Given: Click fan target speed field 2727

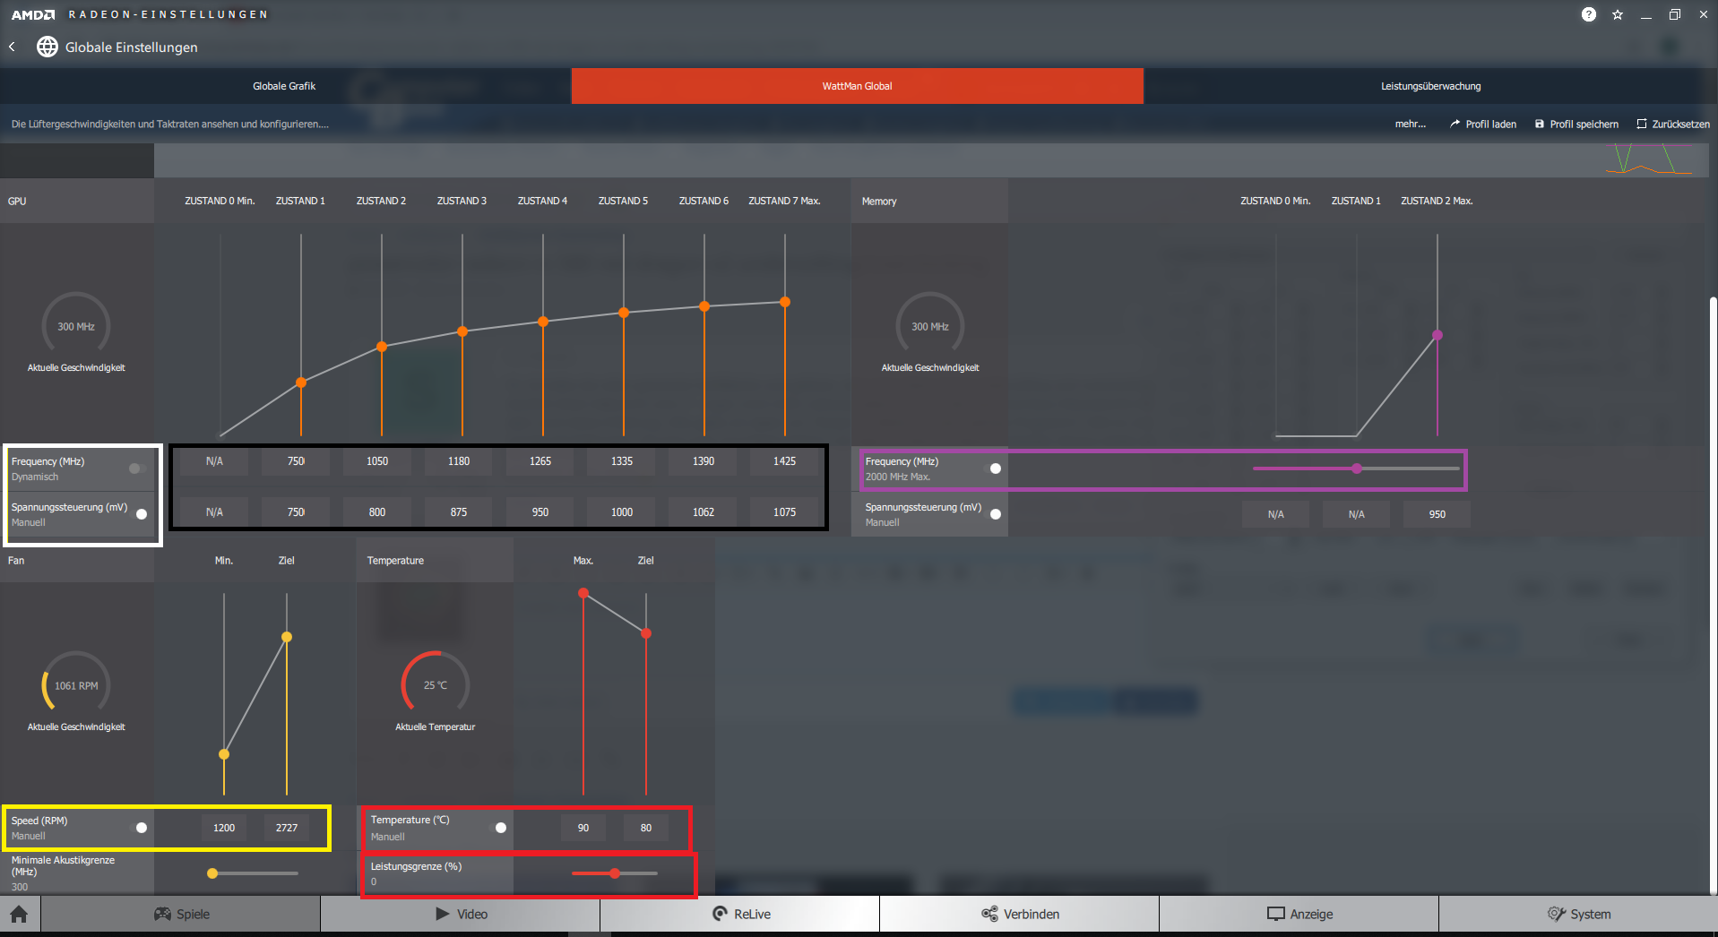Looking at the screenshot, I should tap(287, 828).
